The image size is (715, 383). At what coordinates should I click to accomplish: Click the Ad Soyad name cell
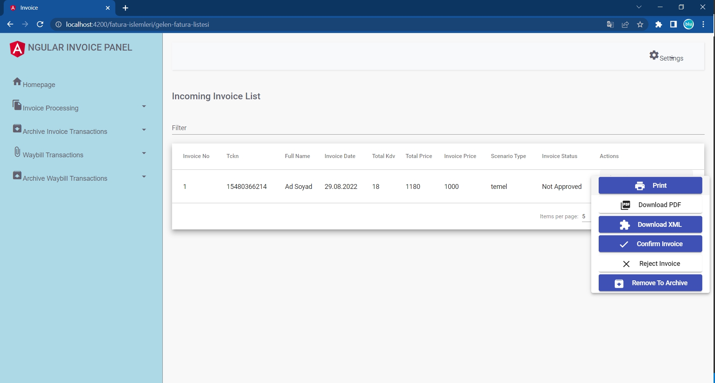(x=298, y=187)
